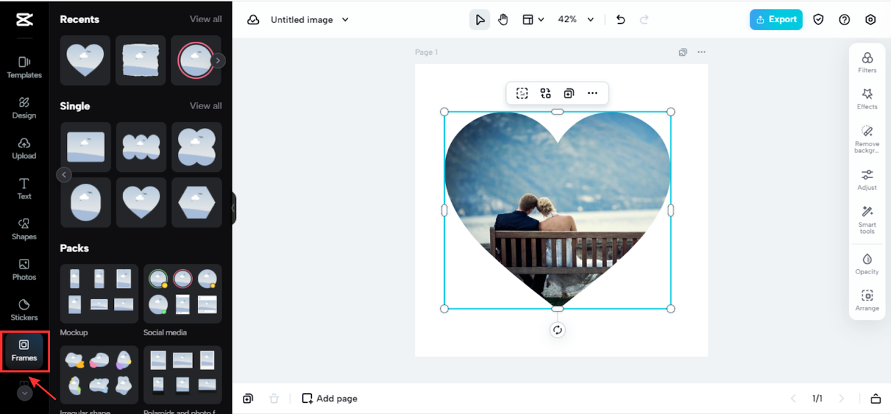The image size is (891, 414).
Task: Click View all next to Recents
Action: click(x=206, y=19)
